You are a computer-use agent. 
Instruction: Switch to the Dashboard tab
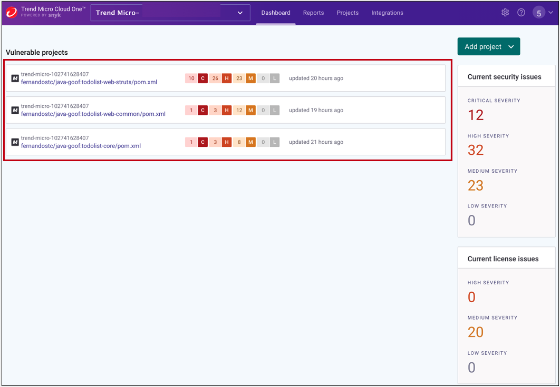[276, 13]
